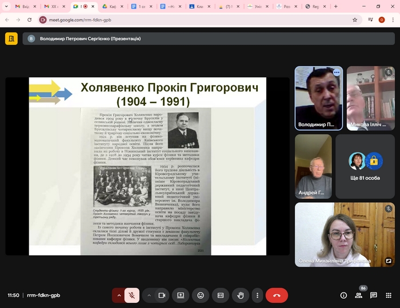Open the emoji reactions panel
The image size is (400, 308).
pyautogui.click(x=201, y=295)
